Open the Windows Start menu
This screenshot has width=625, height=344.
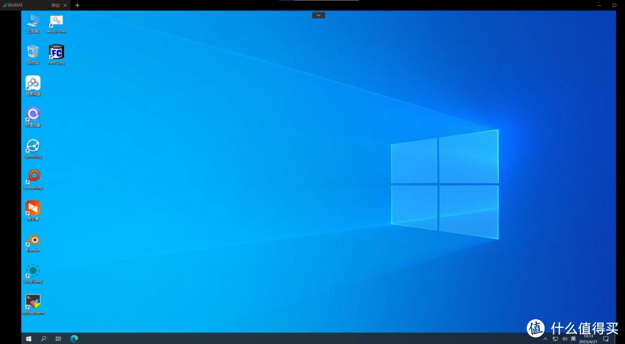(x=29, y=339)
